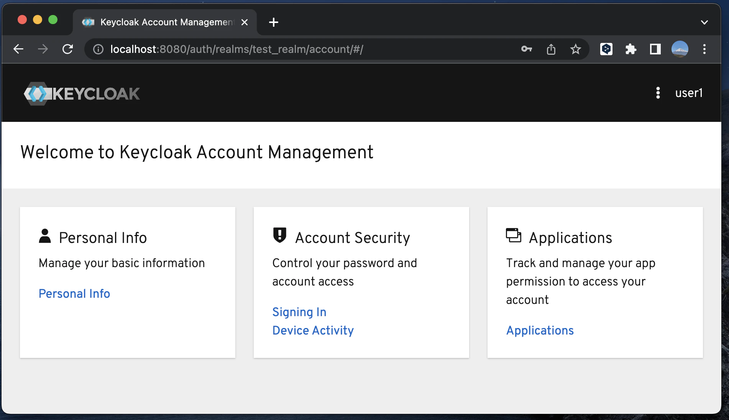Toggle the browser side panel
This screenshot has width=729, height=420.
[655, 49]
